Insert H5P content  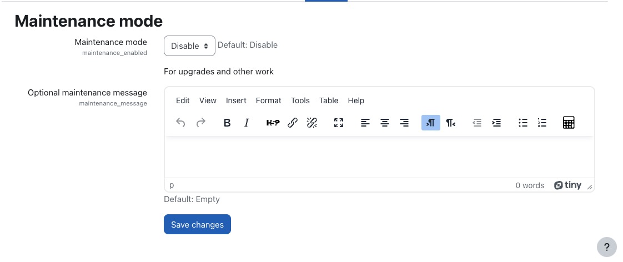click(273, 123)
